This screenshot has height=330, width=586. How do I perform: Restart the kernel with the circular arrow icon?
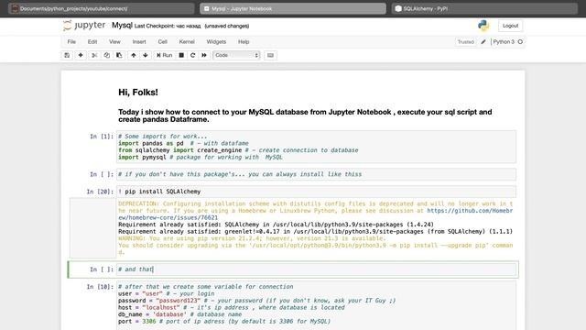[193, 55]
